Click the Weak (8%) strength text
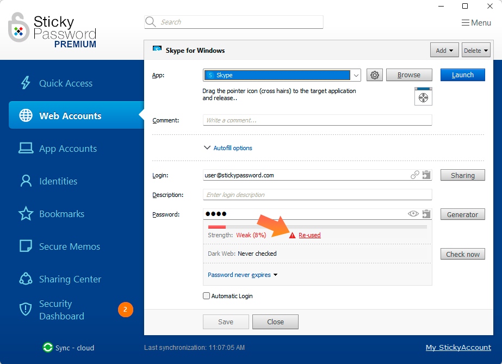Image resolution: width=502 pixels, height=364 pixels. point(251,235)
